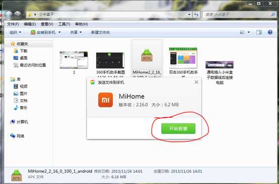
Task: Click 新建文件夹 to create a new folder
Action: tap(100, 32)
